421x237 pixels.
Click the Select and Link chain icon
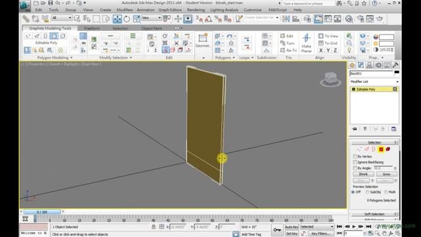tap(26, 18)
